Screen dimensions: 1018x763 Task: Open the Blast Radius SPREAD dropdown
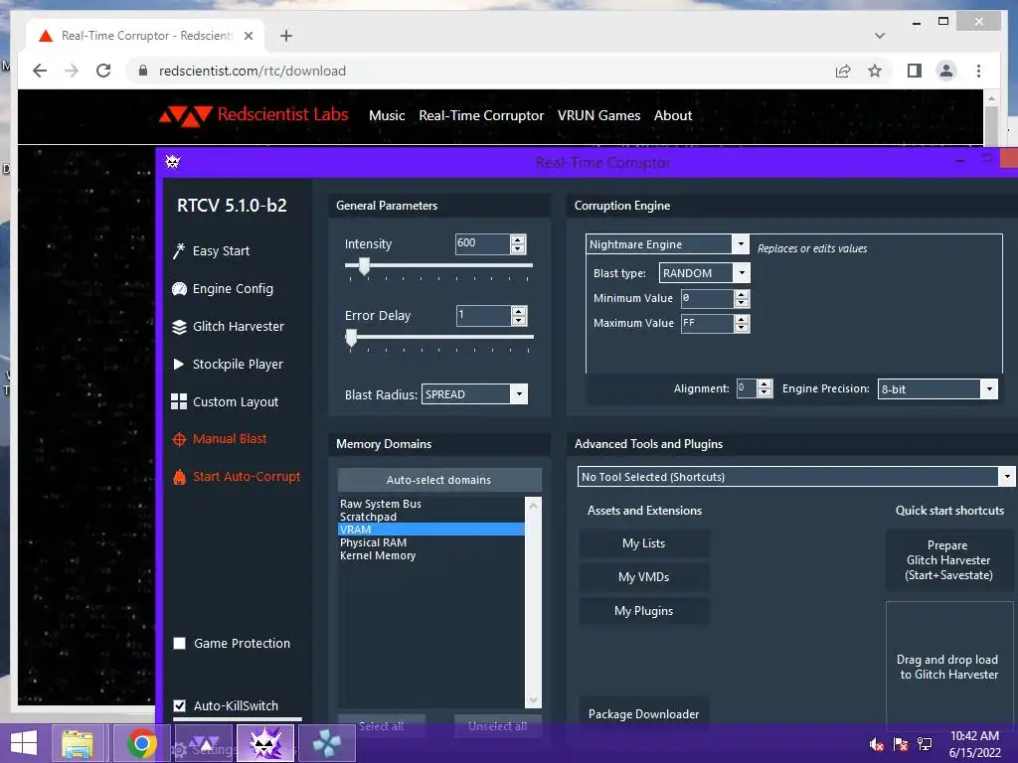click(x=519, y=393)
